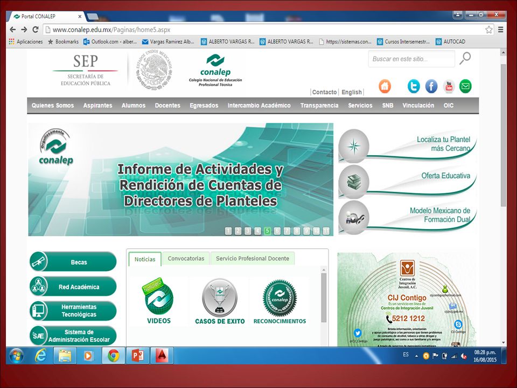The width and height of the screenshot is (517, 388).
Task: Open Sistema de Administración Escolar button
Action: click(73, 336)
